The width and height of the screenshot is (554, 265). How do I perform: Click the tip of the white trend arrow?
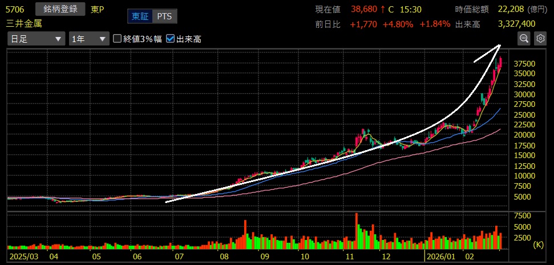(500, 45)
